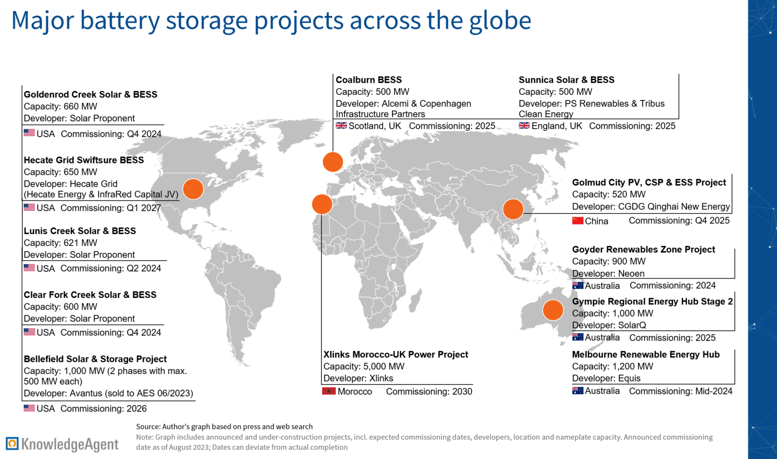Click the USA flag under Bellefield Solar
777x459 pixels.
pyautogui.click(x=30, y=408)
